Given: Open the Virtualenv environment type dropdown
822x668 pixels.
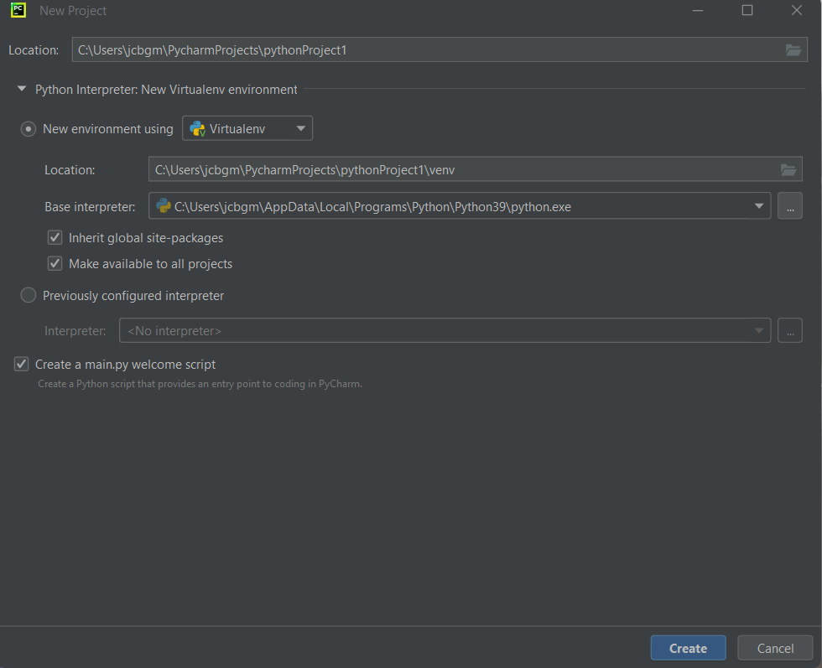Looking at the screenshot, I should click(247, 128).
